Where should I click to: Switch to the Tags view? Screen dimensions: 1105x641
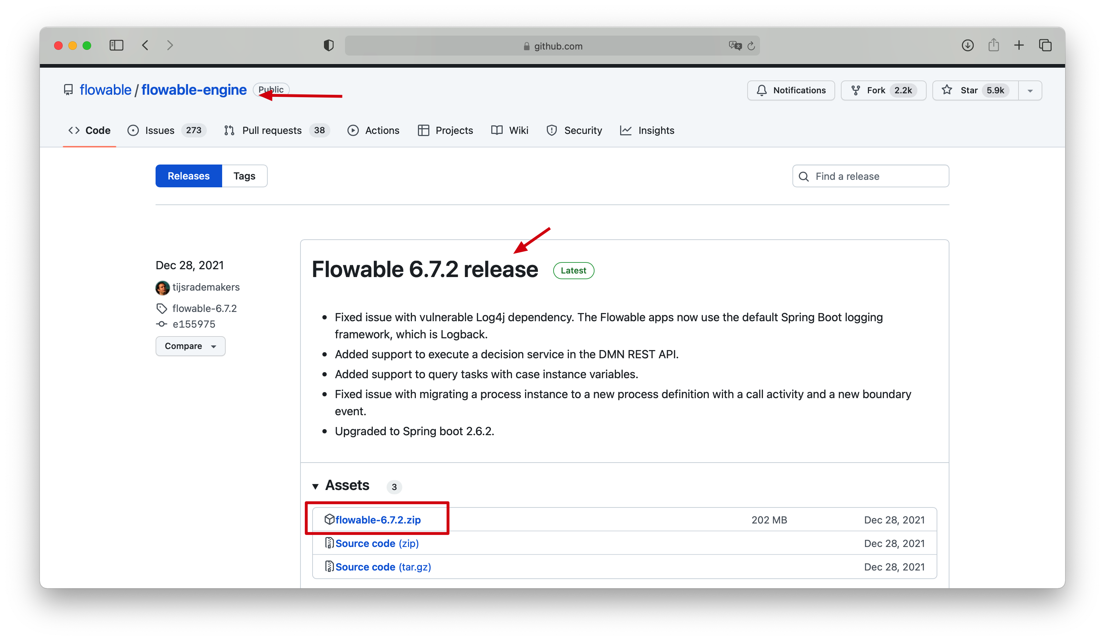(x=244, y=176)
